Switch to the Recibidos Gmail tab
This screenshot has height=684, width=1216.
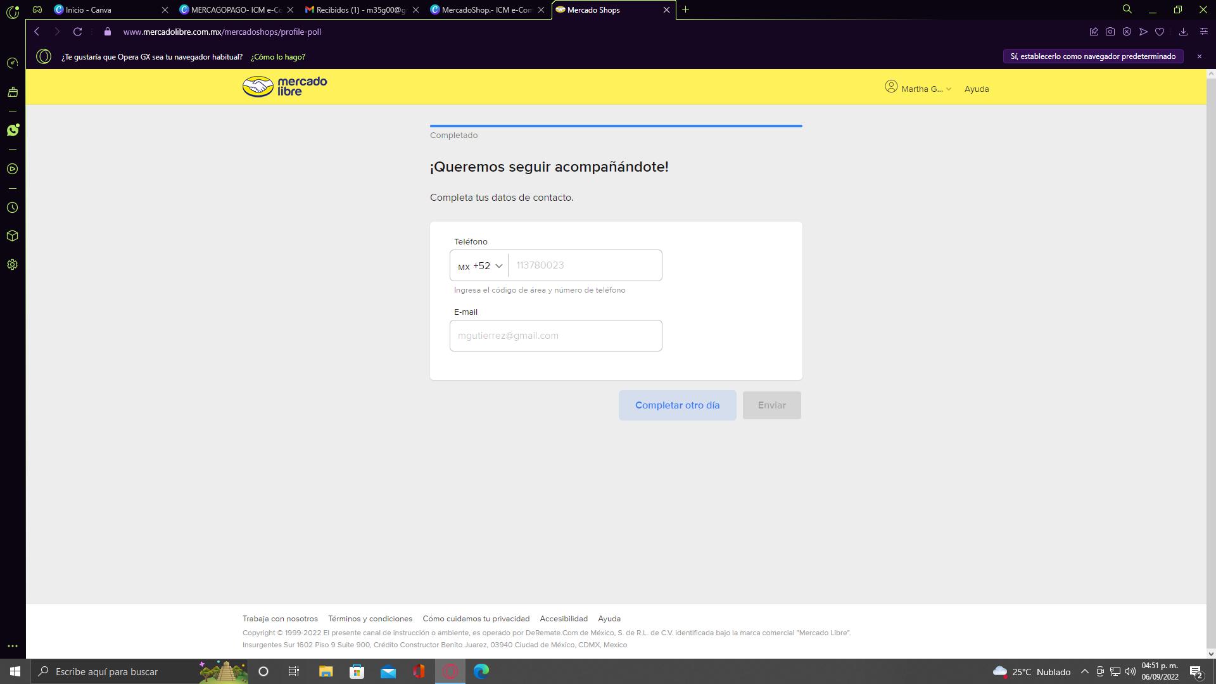pyautogui.click(x=360, y=10)
